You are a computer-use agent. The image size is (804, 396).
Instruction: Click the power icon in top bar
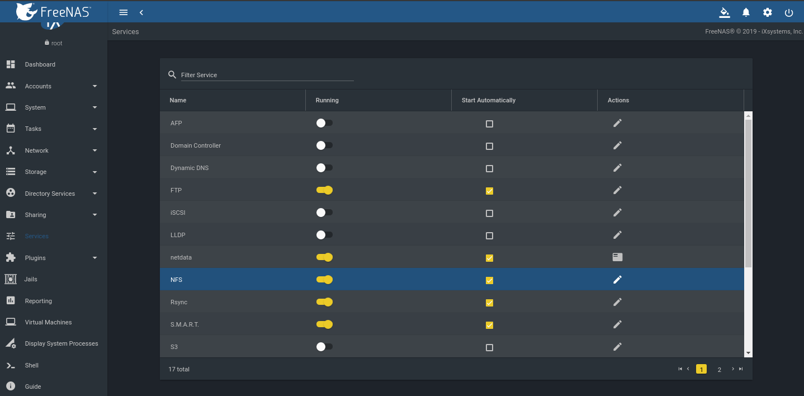[x=789, y=12]
